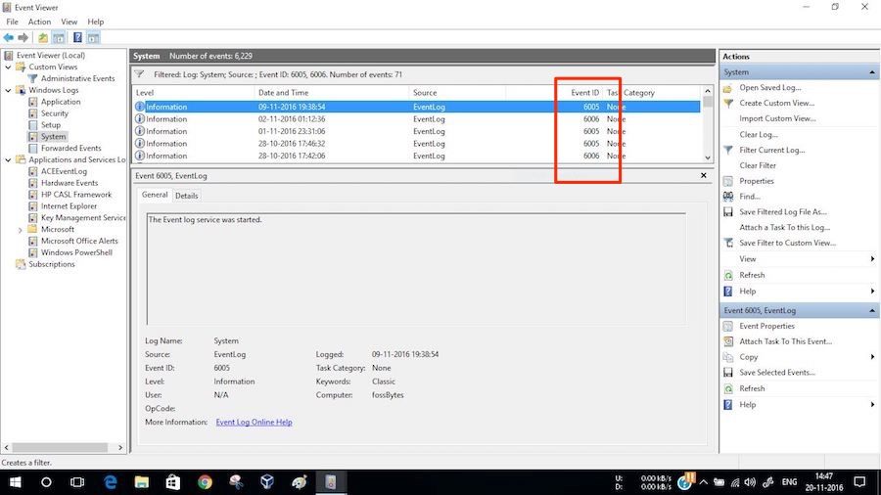
Task: Select Security log in tree
Action: click(55, 113)
